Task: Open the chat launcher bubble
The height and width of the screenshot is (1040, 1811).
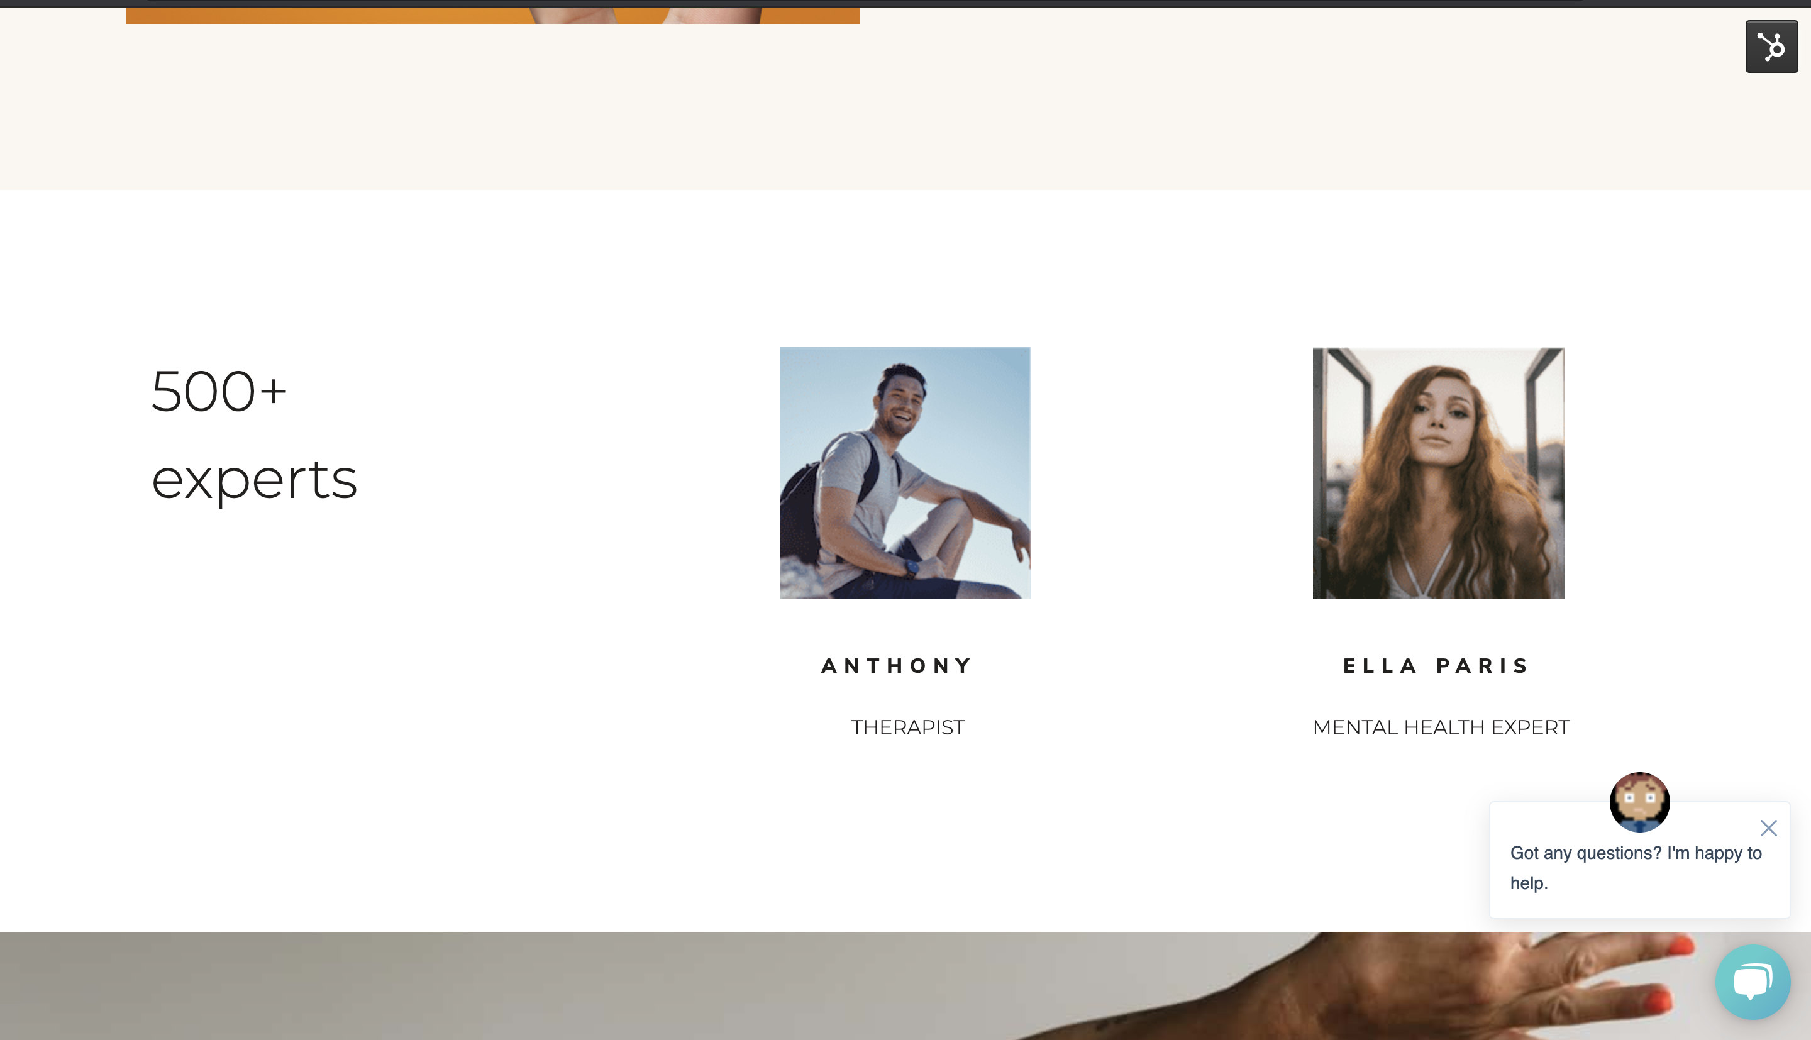Action: (1753, 982)
